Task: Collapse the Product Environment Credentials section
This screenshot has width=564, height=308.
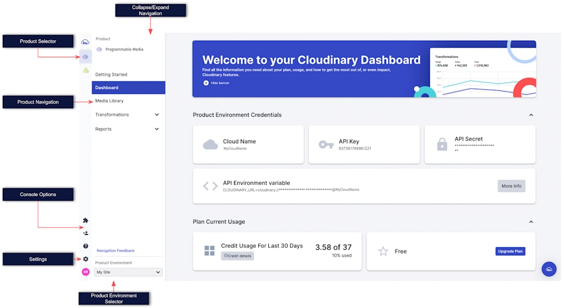Action: (x=531, y=115)
